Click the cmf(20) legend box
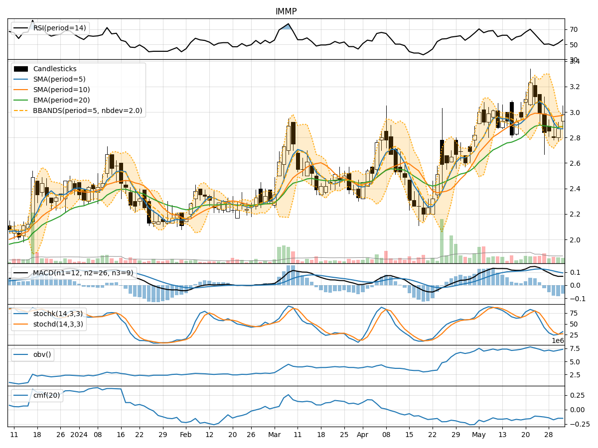 coord(37,395)
